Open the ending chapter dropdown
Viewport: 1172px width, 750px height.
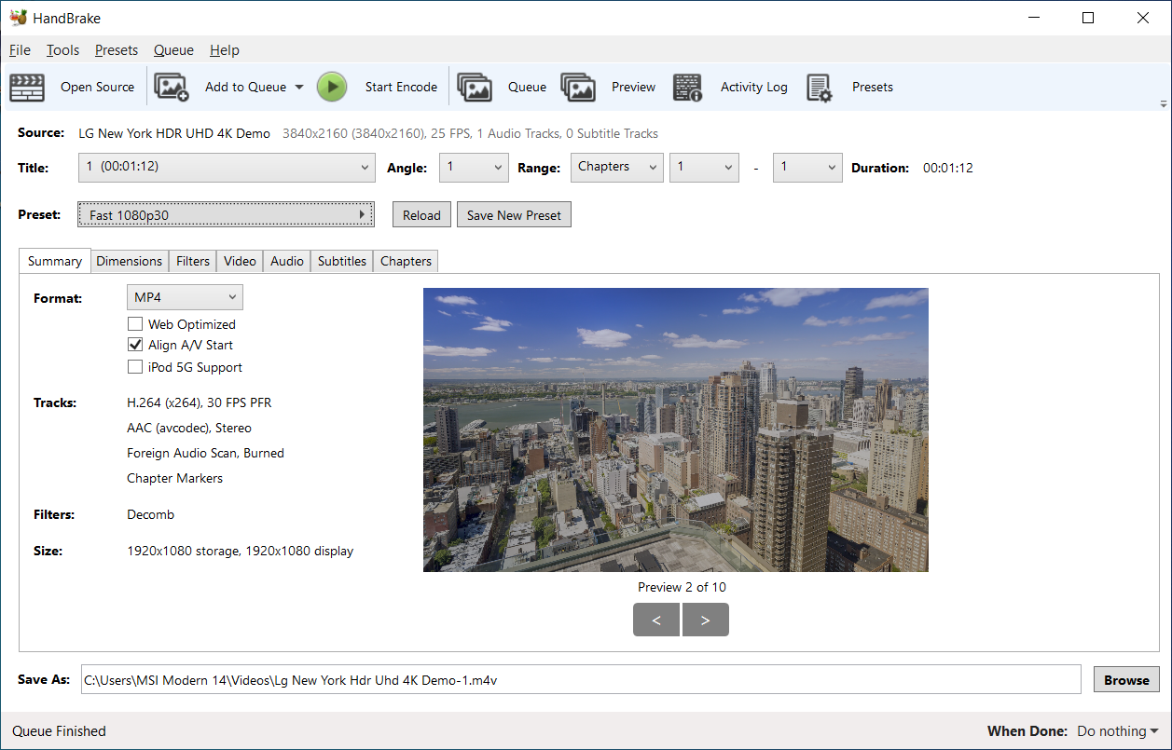click(x=807, y=168)
